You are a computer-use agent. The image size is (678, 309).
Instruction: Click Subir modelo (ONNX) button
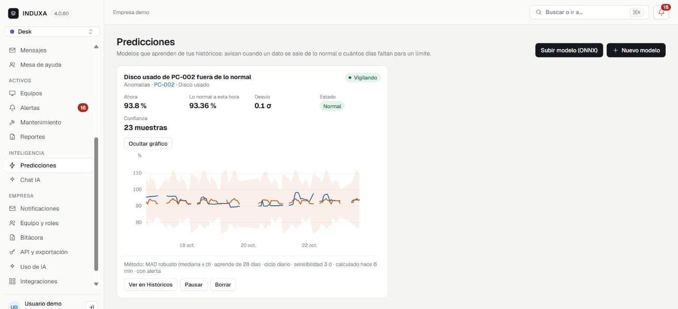click(569, 50)
